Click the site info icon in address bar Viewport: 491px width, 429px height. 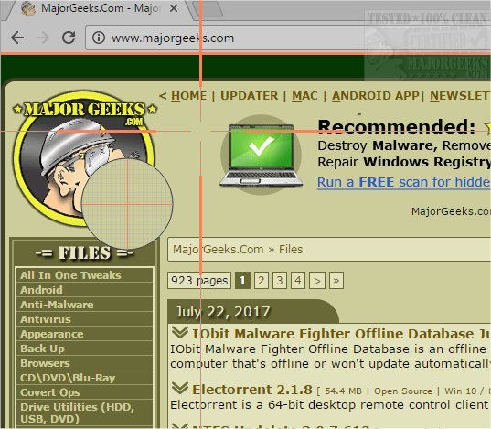(99, 38)
